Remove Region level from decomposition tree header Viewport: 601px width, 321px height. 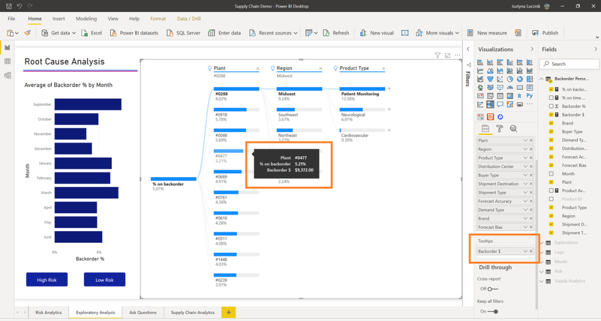tap(321, 69)
